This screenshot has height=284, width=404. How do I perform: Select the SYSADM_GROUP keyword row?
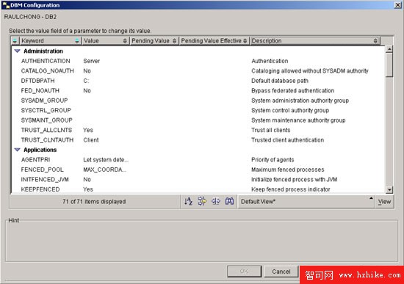point(44,101)
